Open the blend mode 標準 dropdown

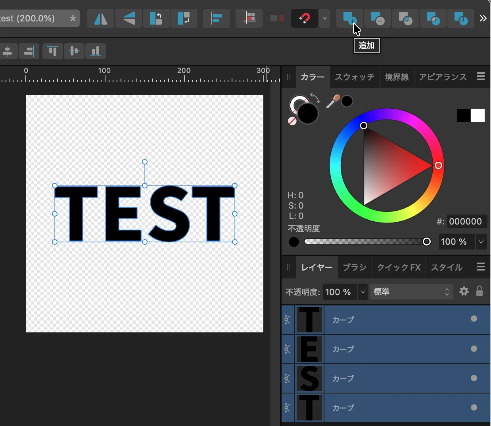tap(411, 292)
